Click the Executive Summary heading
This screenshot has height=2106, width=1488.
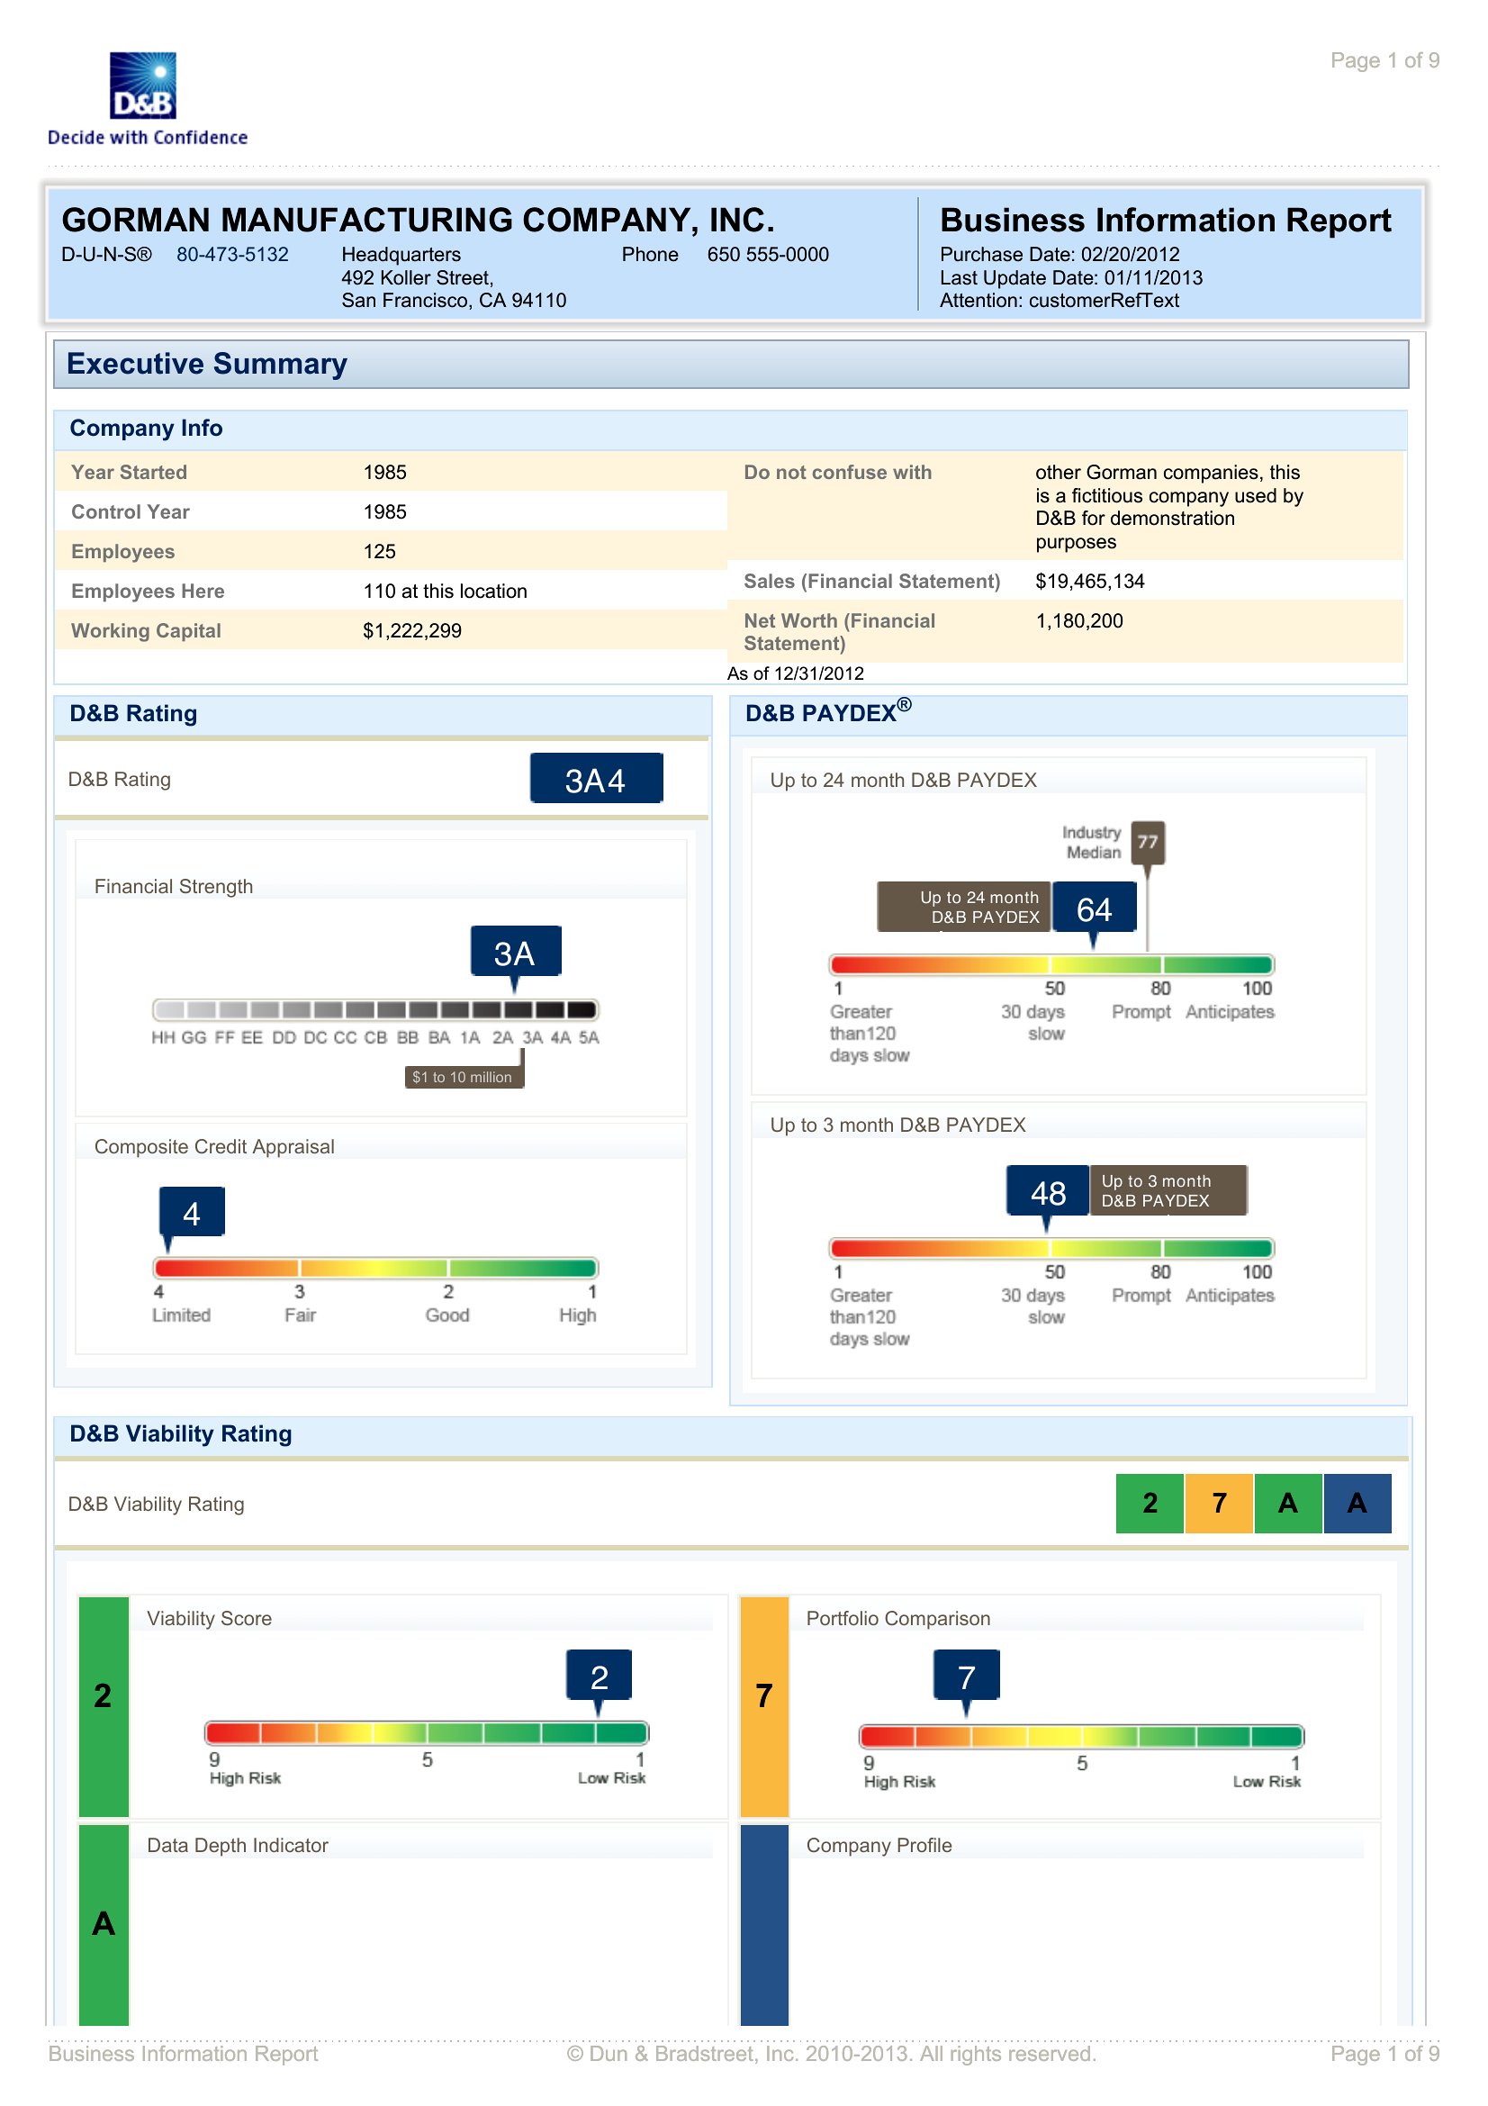click(207, 364)
